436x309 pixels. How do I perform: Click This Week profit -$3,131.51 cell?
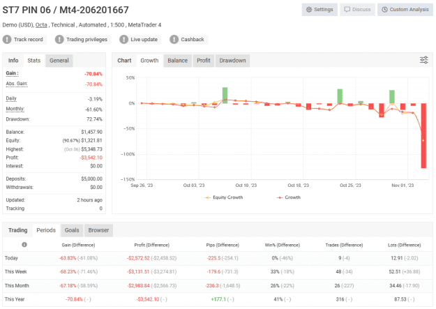(x=138, y=272)
